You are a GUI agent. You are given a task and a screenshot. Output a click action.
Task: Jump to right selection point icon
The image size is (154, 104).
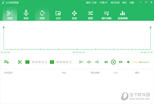click(x=97, y=62)
